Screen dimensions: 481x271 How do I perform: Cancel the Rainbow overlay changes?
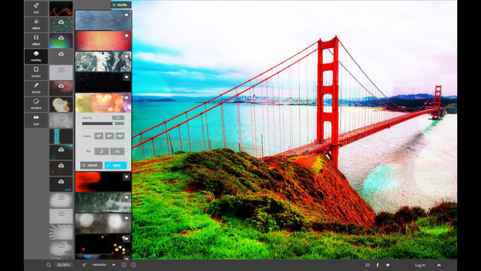pyautogui.click(x=91, y=165)
